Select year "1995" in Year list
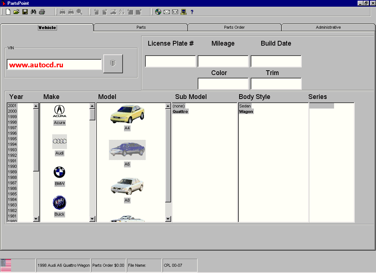 [12, 139]
